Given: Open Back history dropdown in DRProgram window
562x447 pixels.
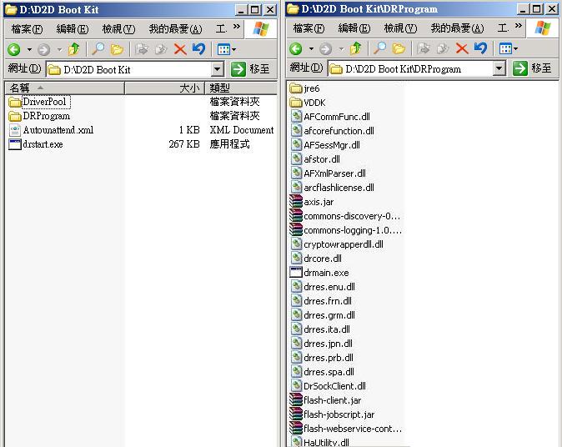Looking at the screenshot, I should pos(311,48).
